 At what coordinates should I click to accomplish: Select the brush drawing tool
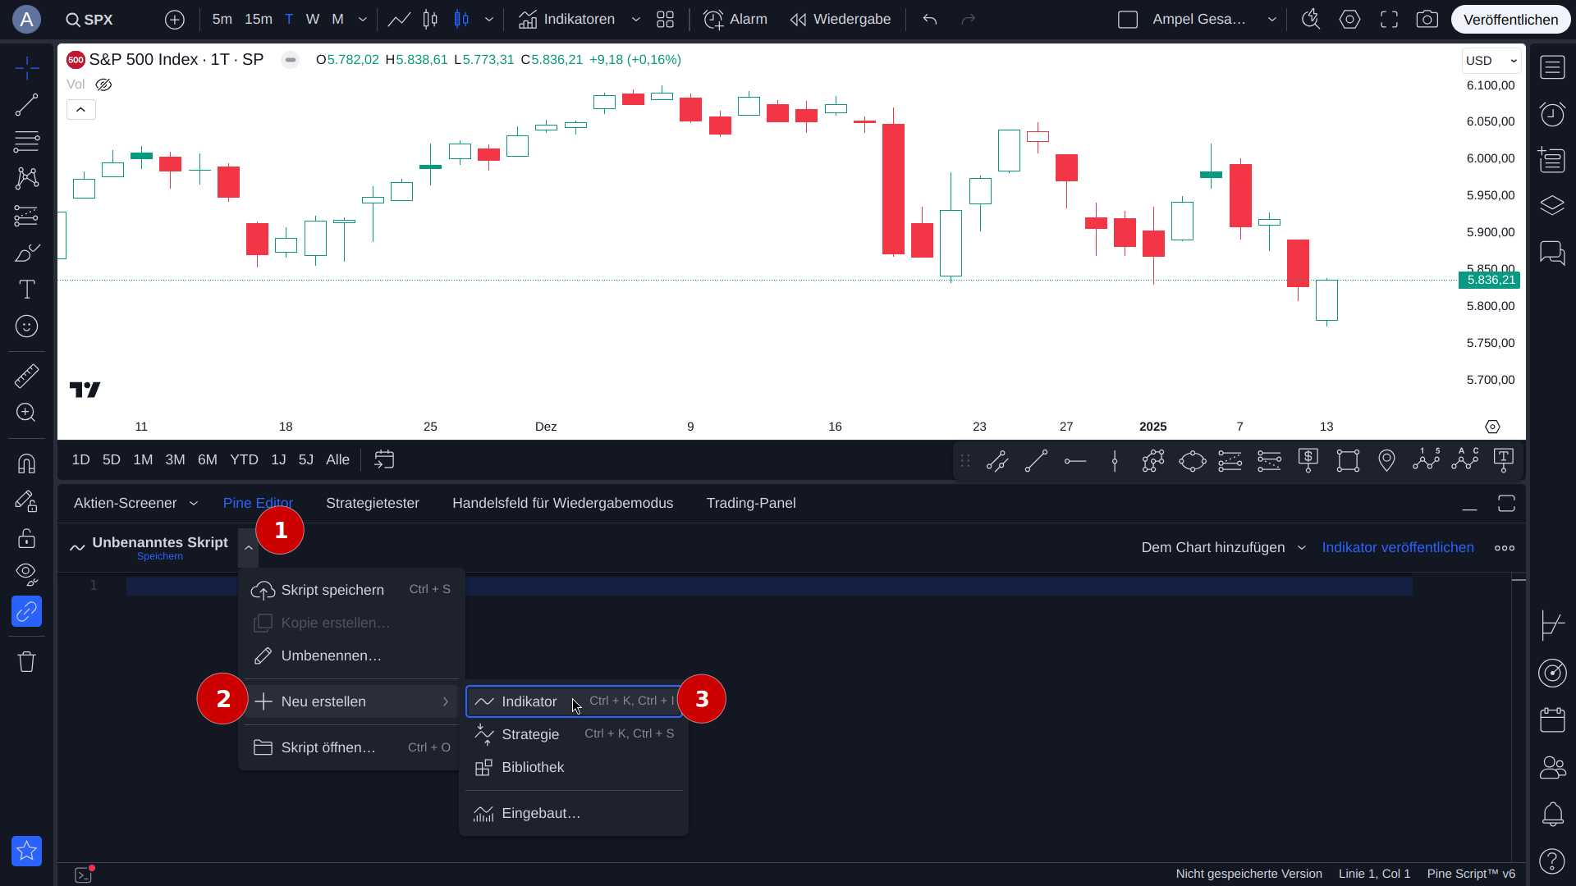[x=26, y=253]
